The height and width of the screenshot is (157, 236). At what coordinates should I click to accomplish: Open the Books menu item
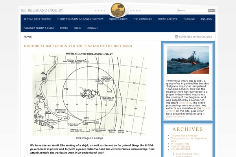64,28
